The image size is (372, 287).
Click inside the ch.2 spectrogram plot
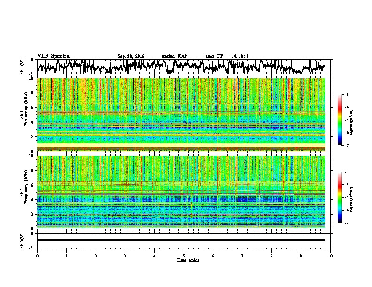(x=181, y=192)
